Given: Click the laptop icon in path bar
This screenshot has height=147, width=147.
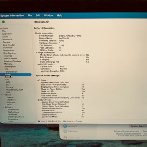Looking at the screenshot, I should pyautogui.click(x=39, y=121).
